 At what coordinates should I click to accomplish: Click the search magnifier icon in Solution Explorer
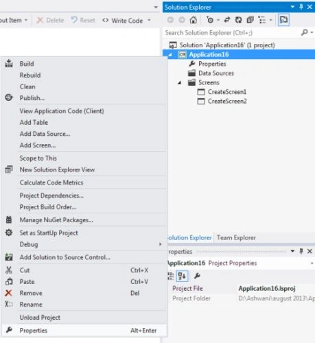[304, 32]
